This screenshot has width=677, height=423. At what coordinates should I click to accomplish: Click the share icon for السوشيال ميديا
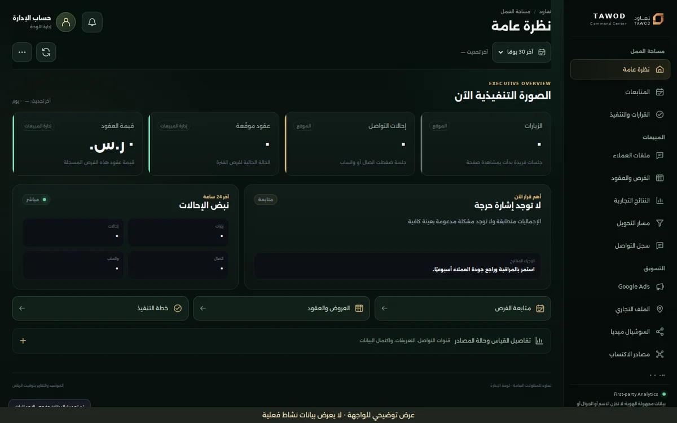point(660,332)
